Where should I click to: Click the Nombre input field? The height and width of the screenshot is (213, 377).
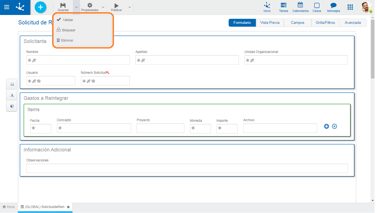coord(78,60)
